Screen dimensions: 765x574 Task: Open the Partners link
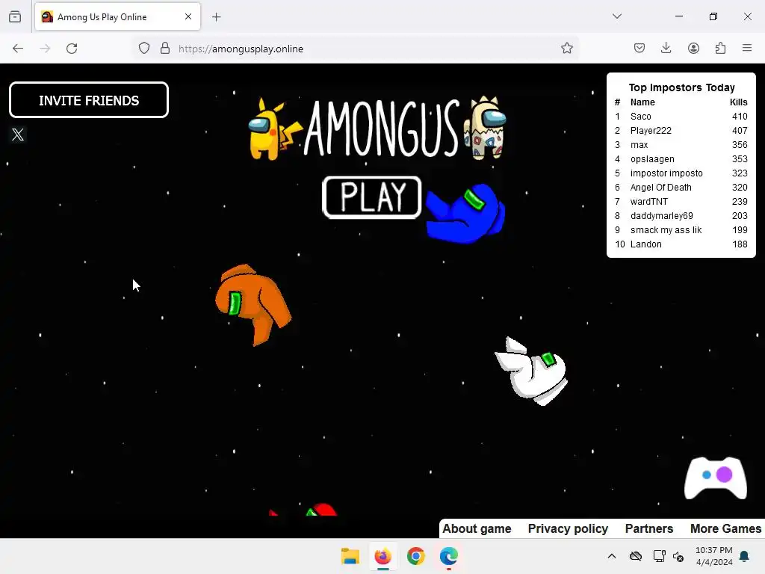pos(649,528)
